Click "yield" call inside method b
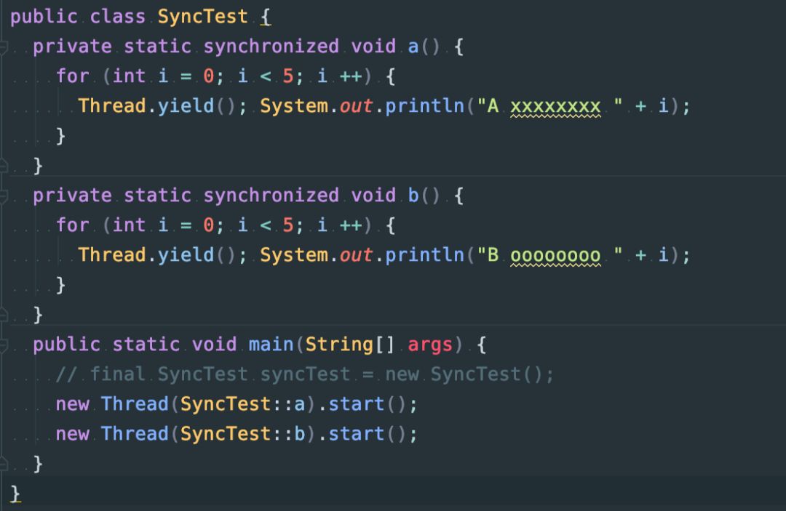Image resolution: width=786 pixels, height=511 pixels. [186, 254]
